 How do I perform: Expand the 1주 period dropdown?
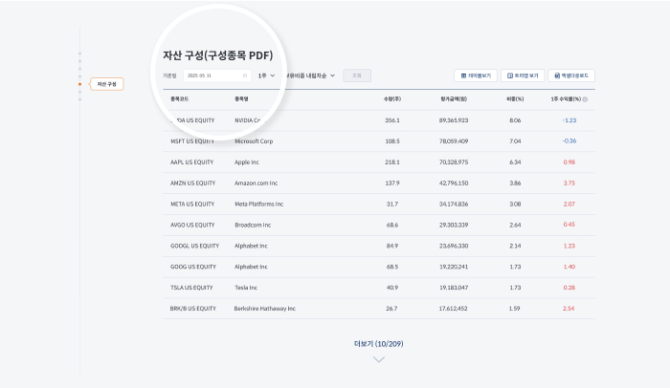tap(266, 75)
